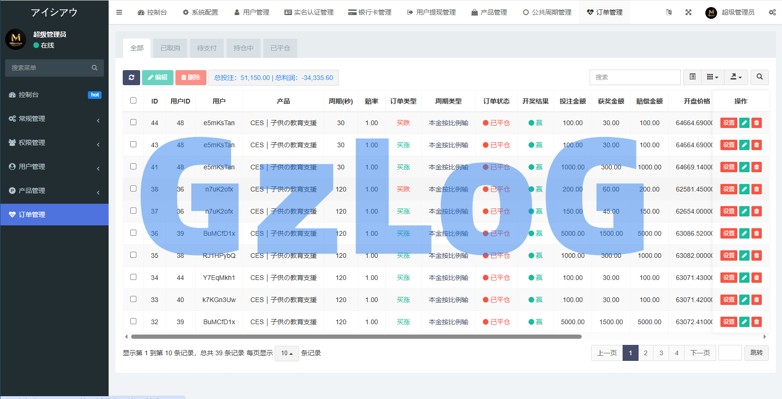Expand the 常规管理 sidebar menu
The width and height of the screenshot is (782, 399).
coord(55,119)
